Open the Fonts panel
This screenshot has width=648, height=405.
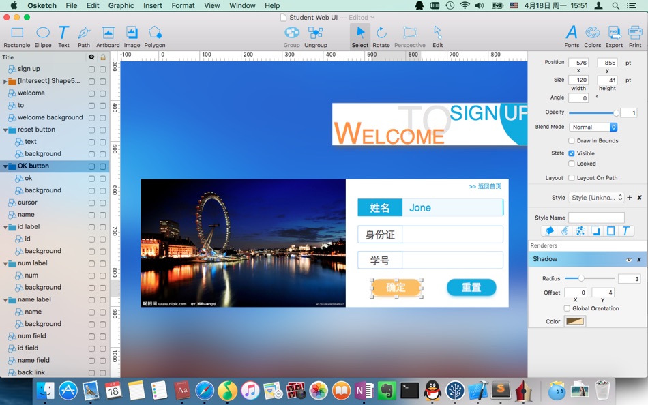click(x=572, y=37)
